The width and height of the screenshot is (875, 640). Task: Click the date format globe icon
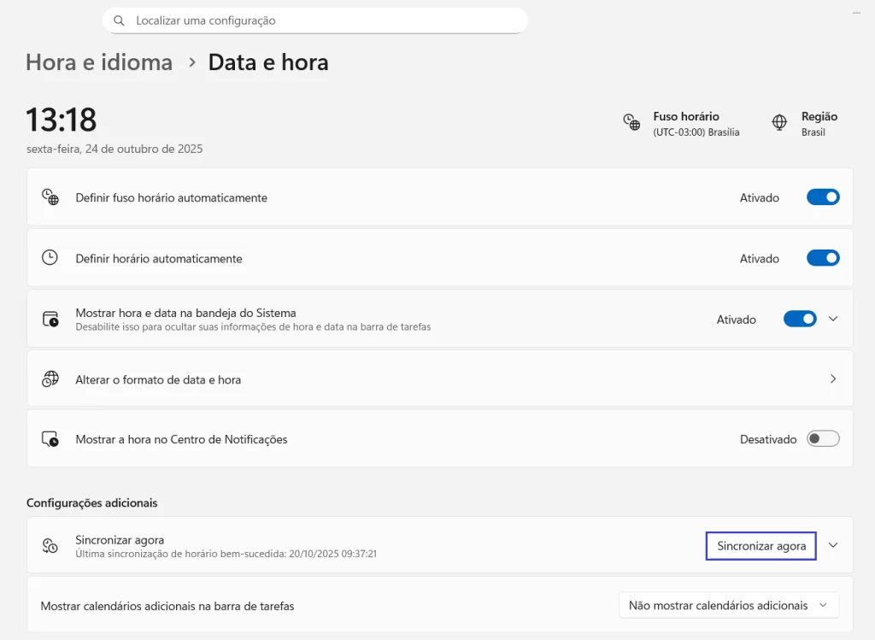coord(50,379)
